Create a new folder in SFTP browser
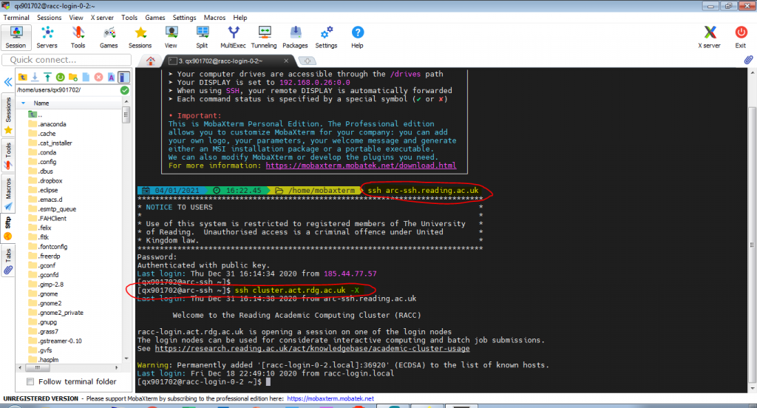Image resolution: width=757 pixels, height=408 pixels. tap(72, 77)
